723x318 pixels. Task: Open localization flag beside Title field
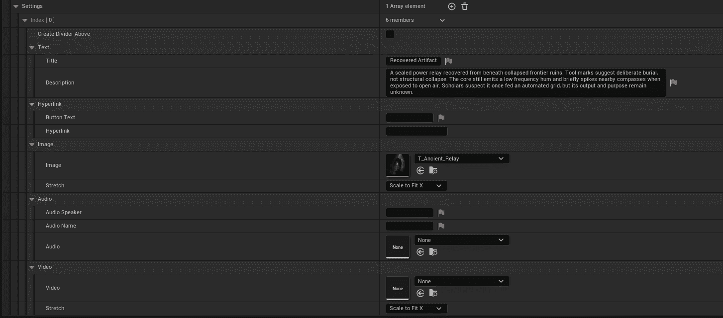448,61
